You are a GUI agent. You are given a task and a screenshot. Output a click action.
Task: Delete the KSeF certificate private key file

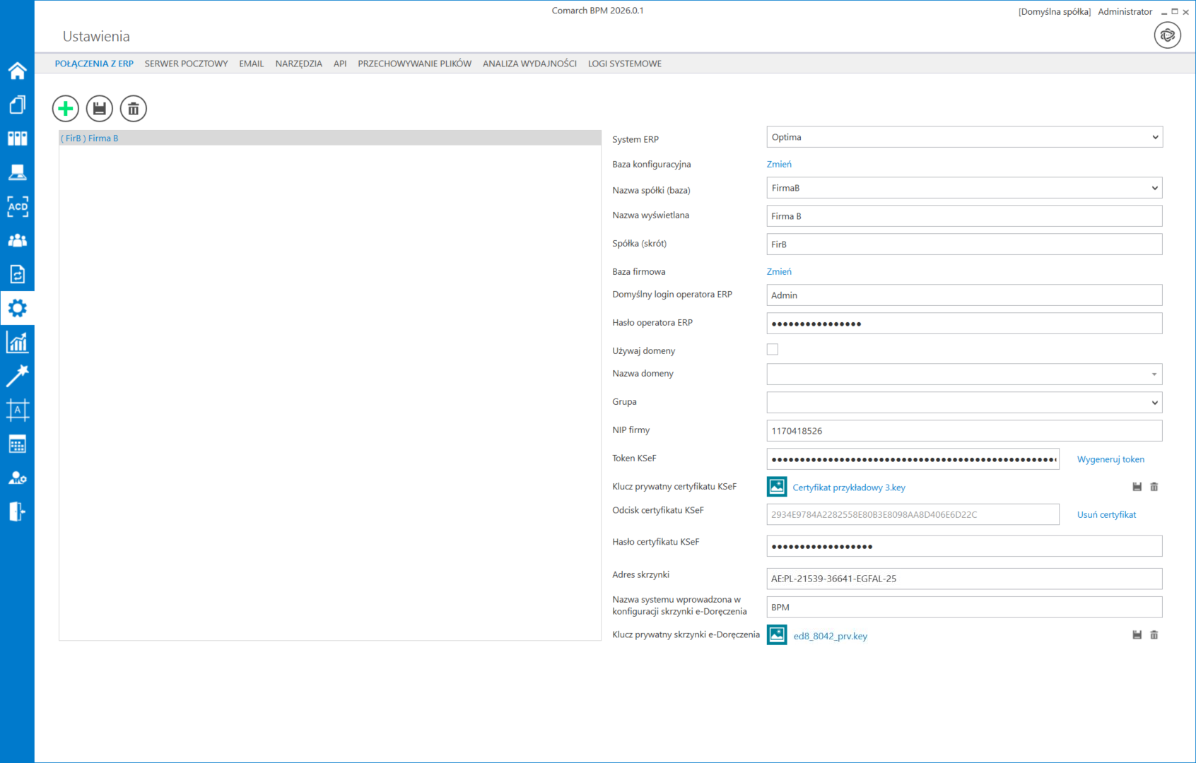[1154, 487]
